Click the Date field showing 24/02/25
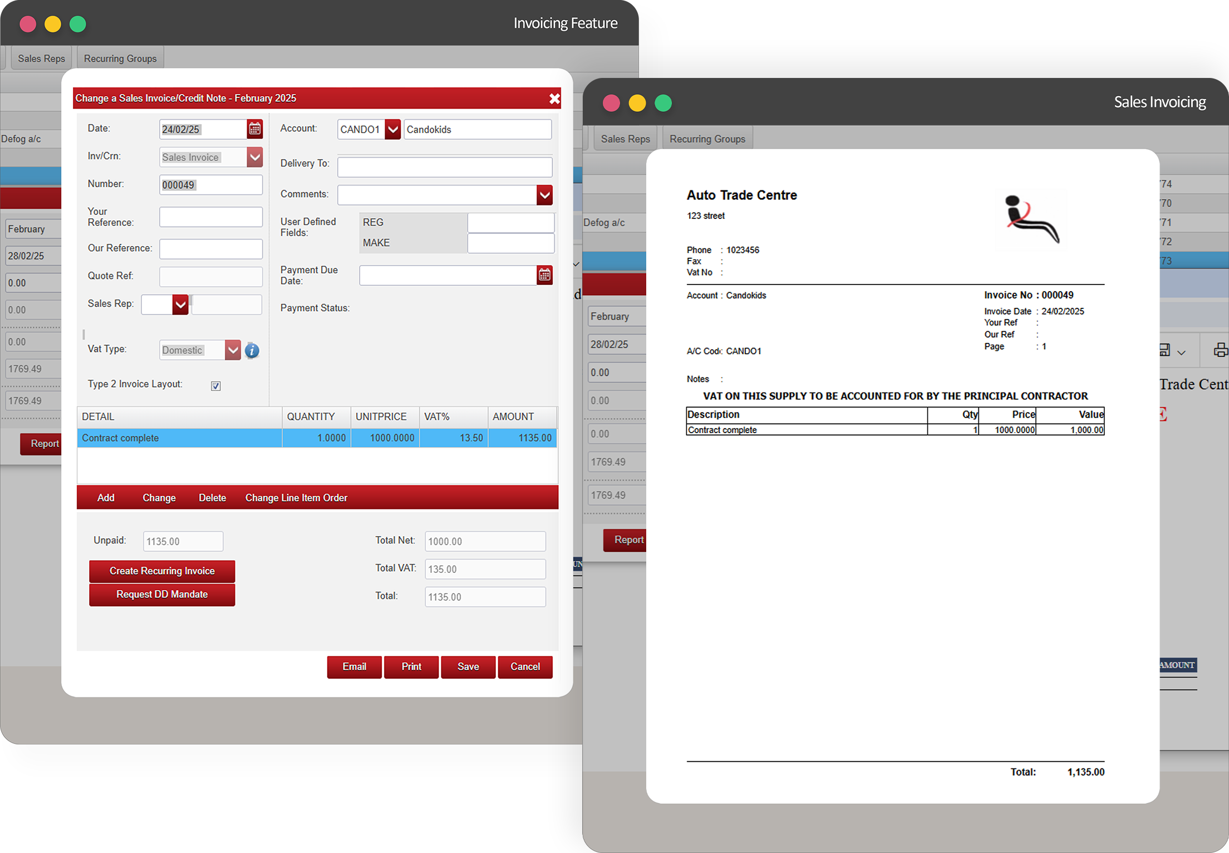1229x853 pixels. coord(203,129)
